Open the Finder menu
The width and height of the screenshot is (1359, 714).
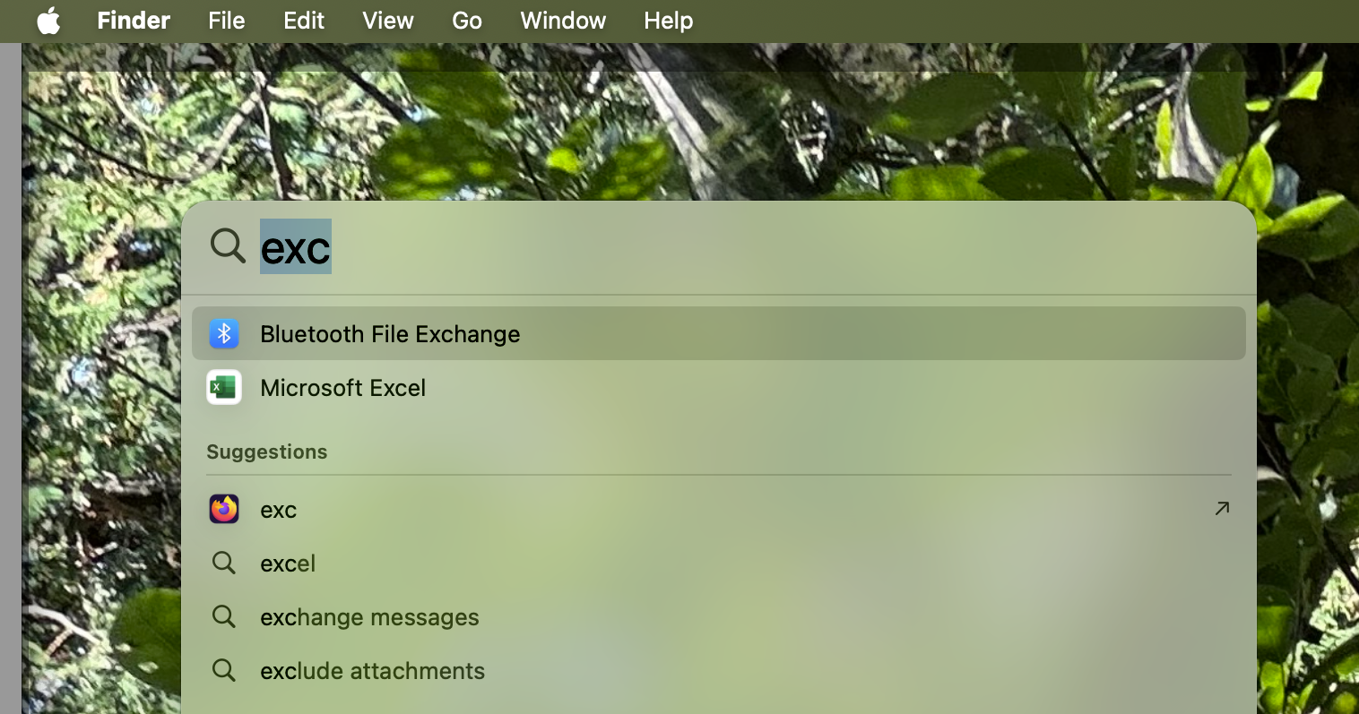134,21
